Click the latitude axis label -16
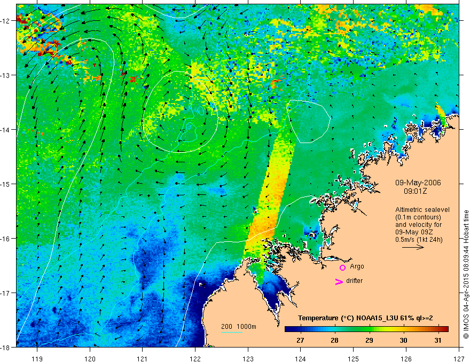Screen dimensions: 470x363 pos(6,239)
